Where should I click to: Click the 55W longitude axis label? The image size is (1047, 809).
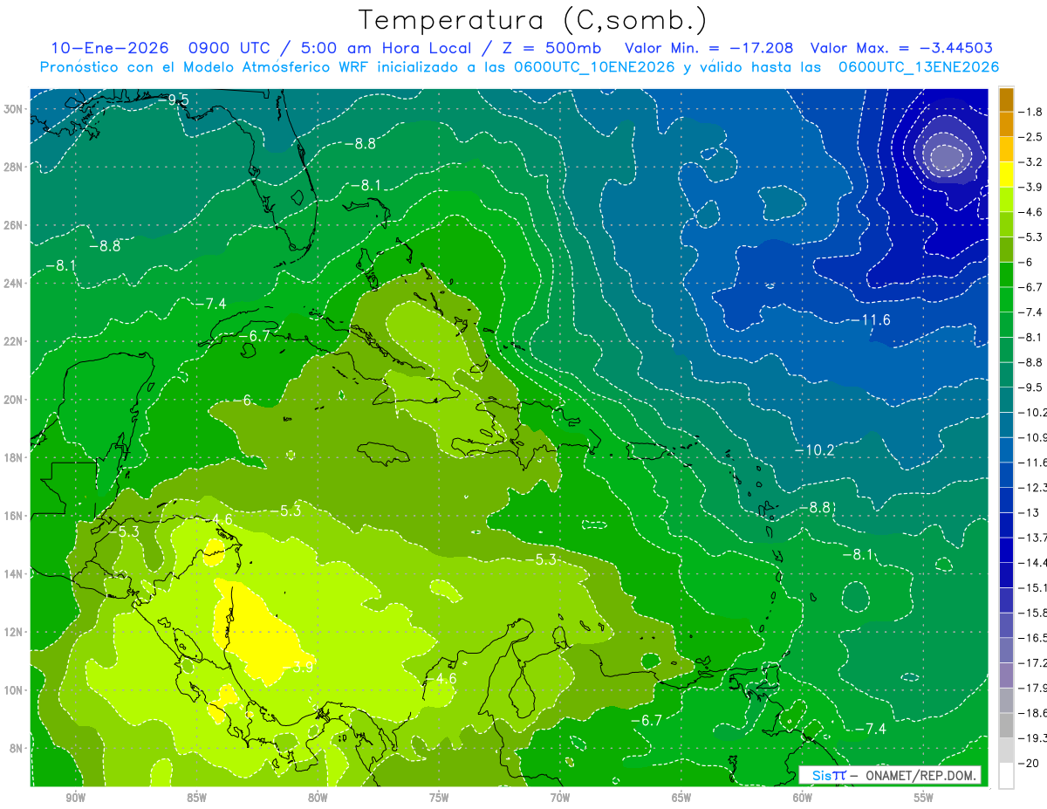[x=924, y=798]
